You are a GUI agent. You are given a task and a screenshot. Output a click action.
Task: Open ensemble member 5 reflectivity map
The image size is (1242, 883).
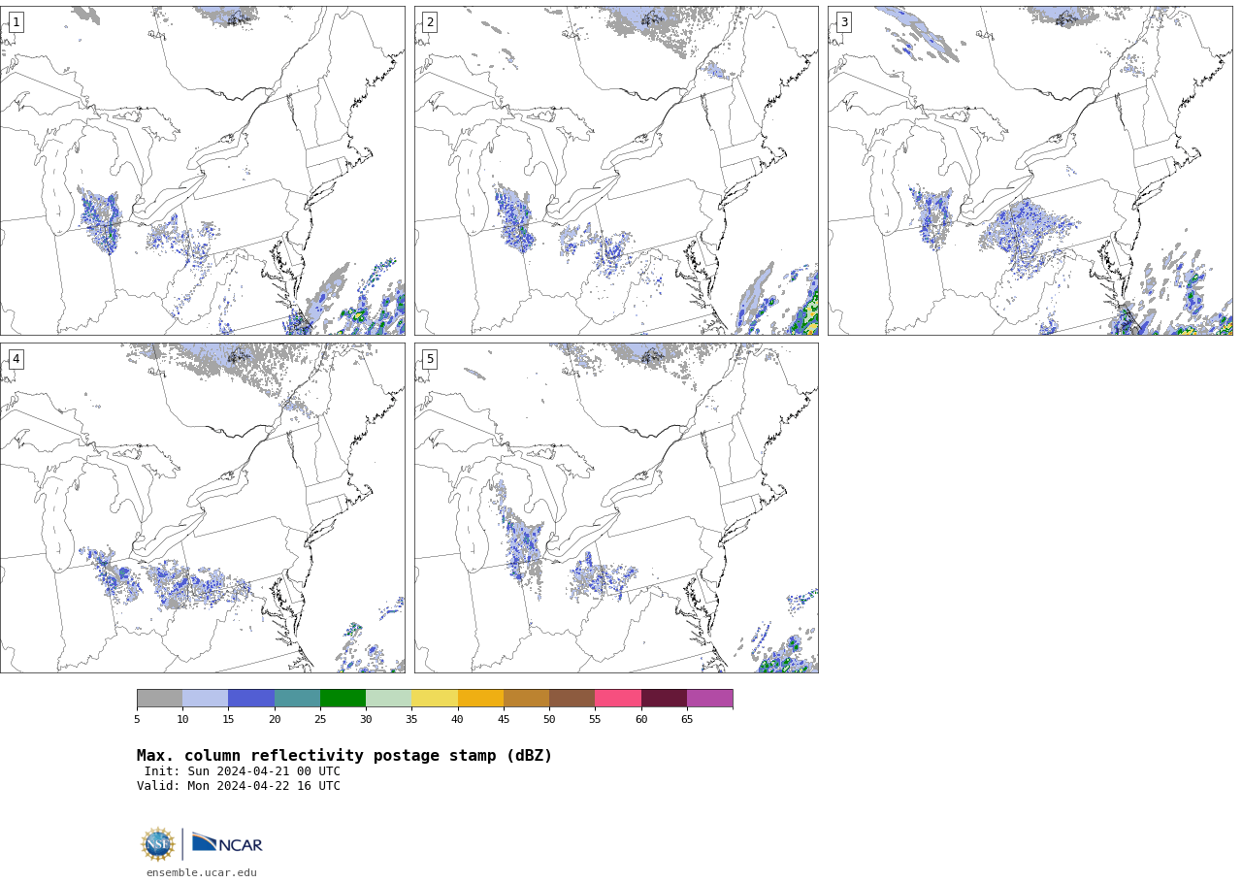coord(616,507)
